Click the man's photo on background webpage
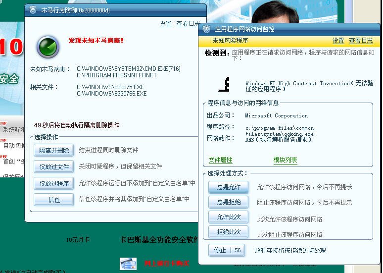Screen dimensions: 383x273 click(x=275, y=12)
